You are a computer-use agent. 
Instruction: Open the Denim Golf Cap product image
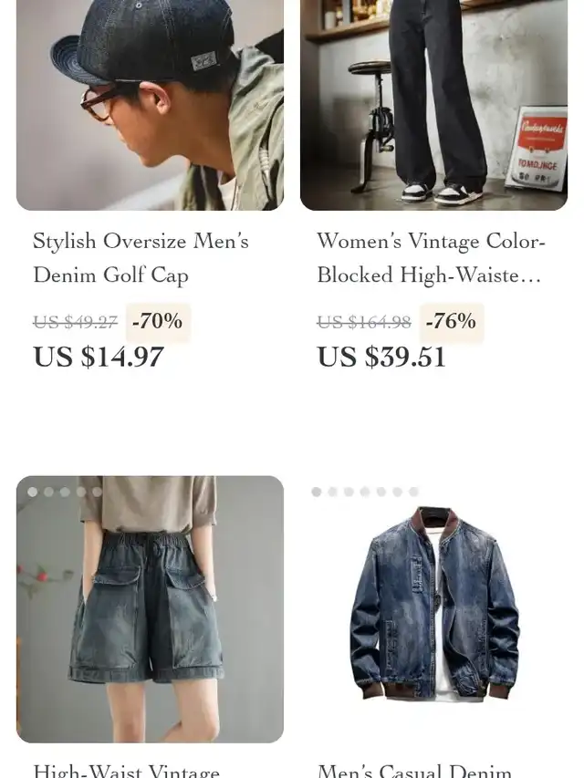150,105
